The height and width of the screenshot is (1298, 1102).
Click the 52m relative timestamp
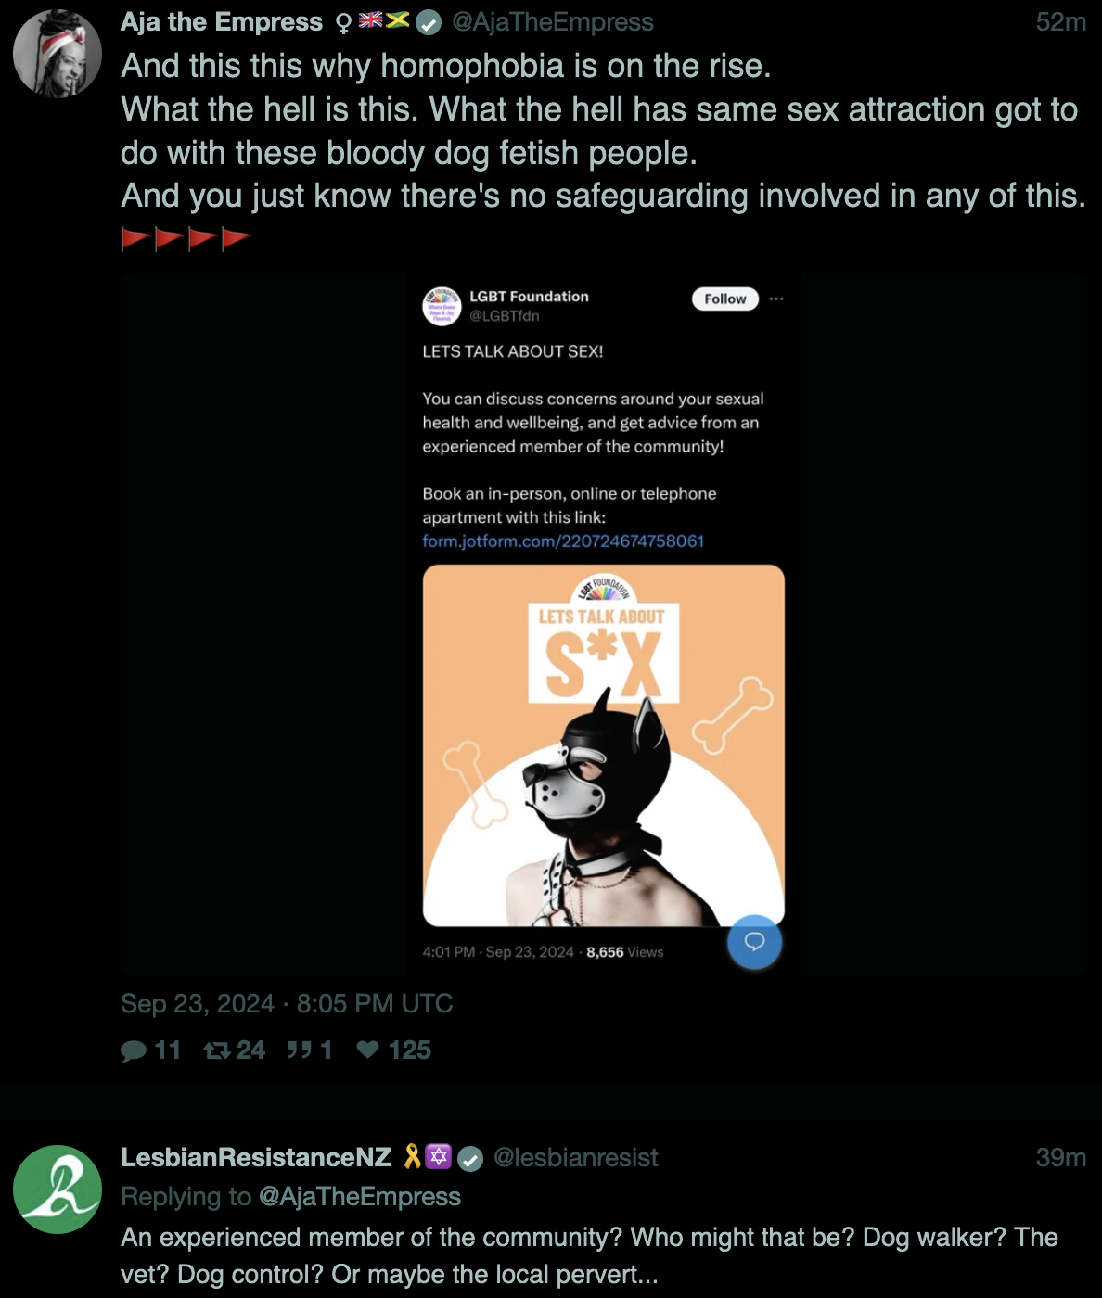tap(1060, 22)
